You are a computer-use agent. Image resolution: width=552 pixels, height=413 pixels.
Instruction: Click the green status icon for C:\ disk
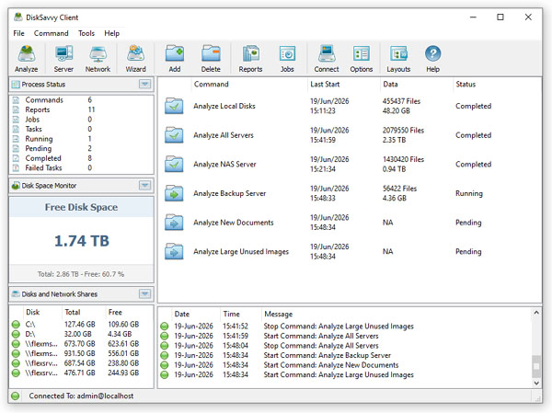[16, 325]
